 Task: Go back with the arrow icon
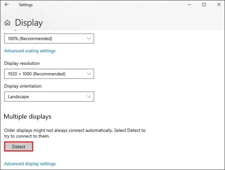coord(7,5)
